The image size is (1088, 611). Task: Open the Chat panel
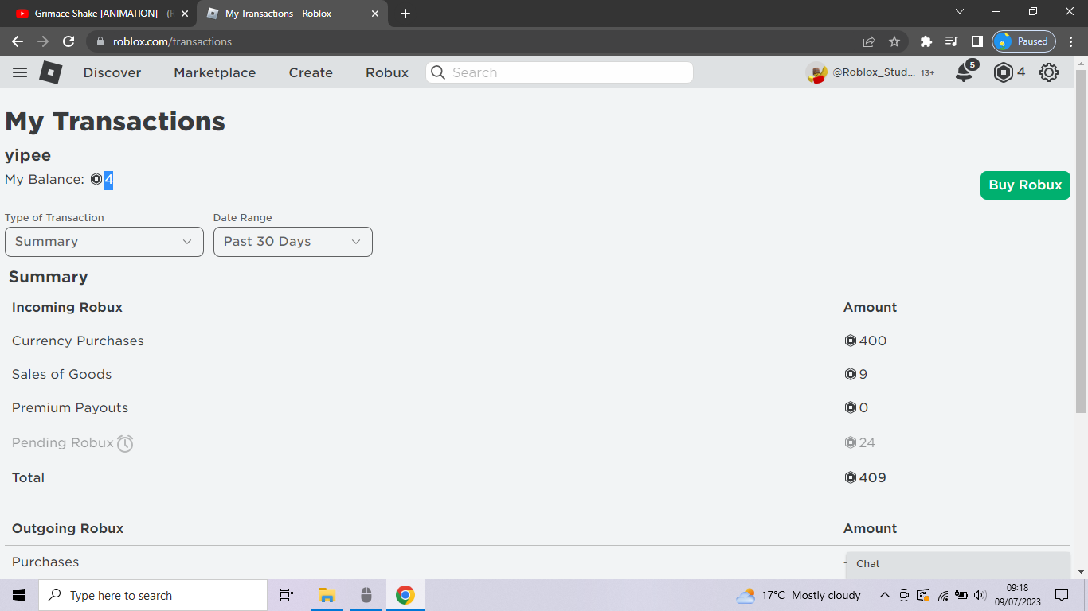[958, 564]
